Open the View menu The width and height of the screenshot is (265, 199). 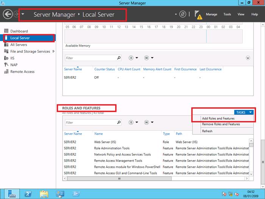pyautogui.click(x=241, y=14)
